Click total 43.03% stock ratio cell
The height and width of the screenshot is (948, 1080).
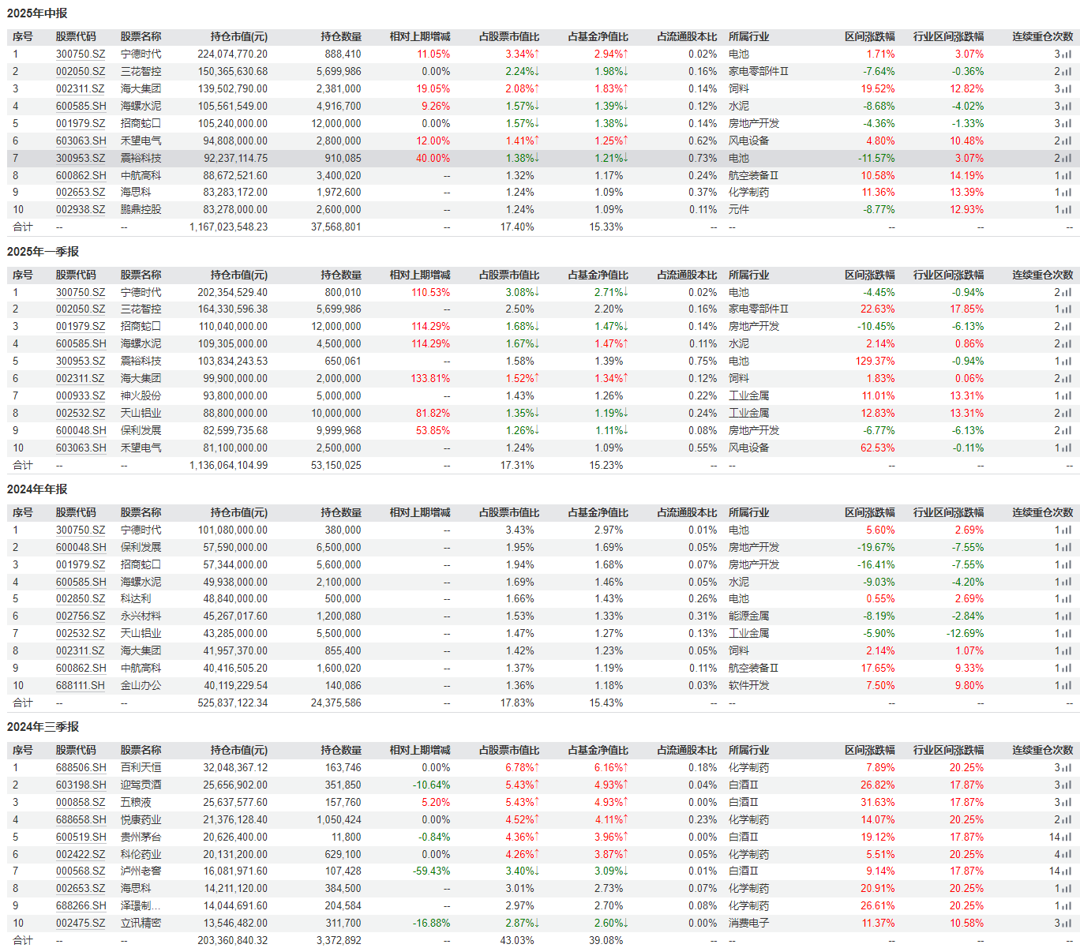(517, 941)
